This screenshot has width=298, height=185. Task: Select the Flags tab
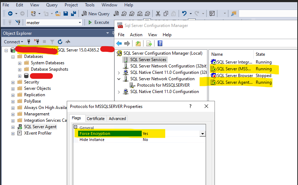76,118
